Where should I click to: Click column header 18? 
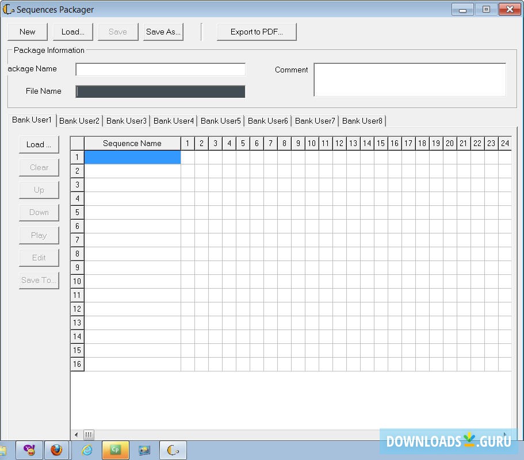[x=422, y=143]
